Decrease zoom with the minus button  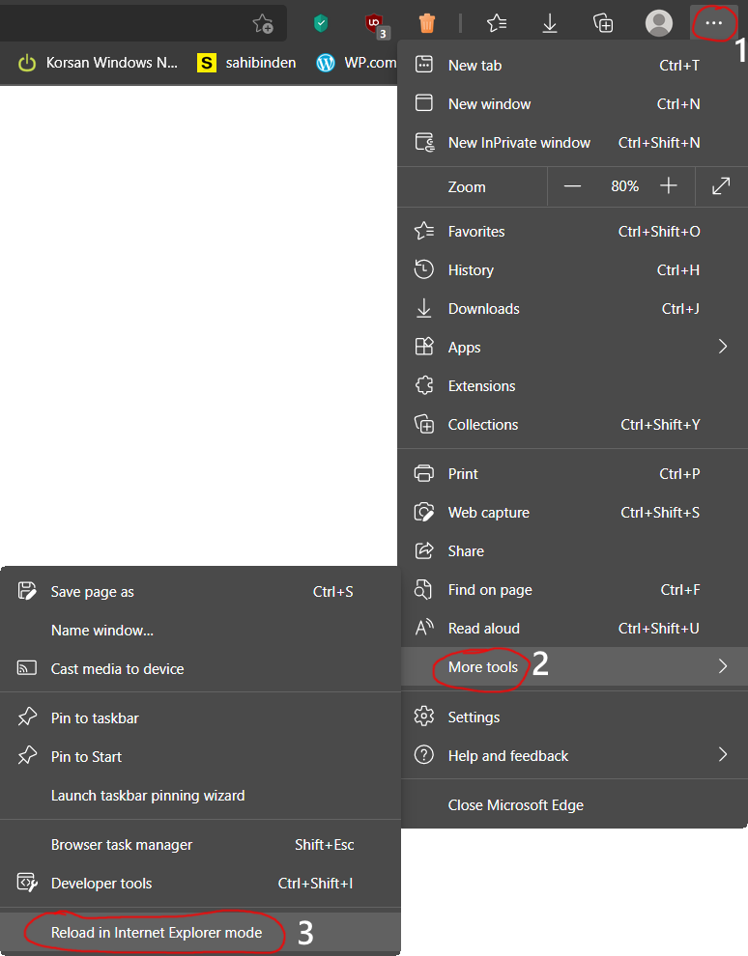coord(572,186)
